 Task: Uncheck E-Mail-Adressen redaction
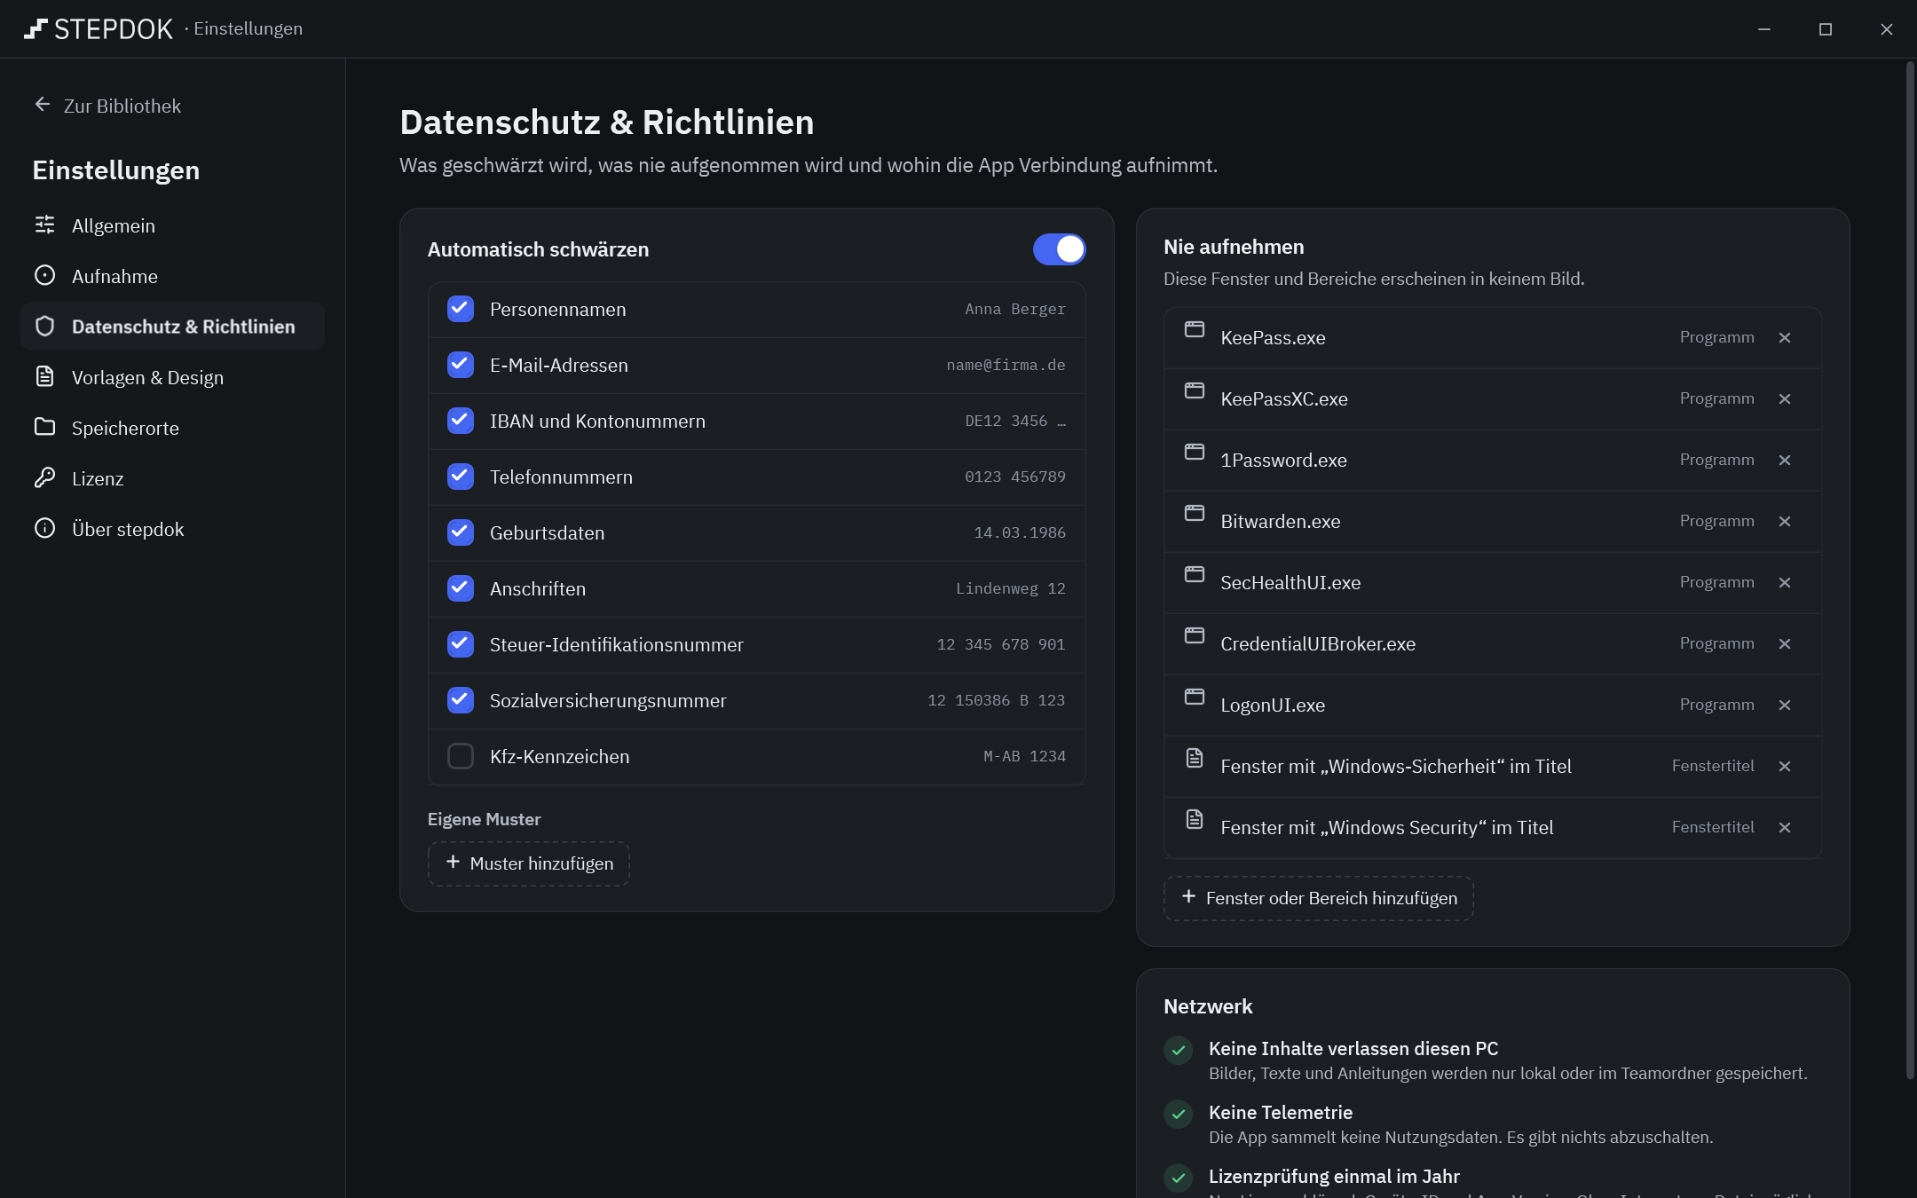461,365
